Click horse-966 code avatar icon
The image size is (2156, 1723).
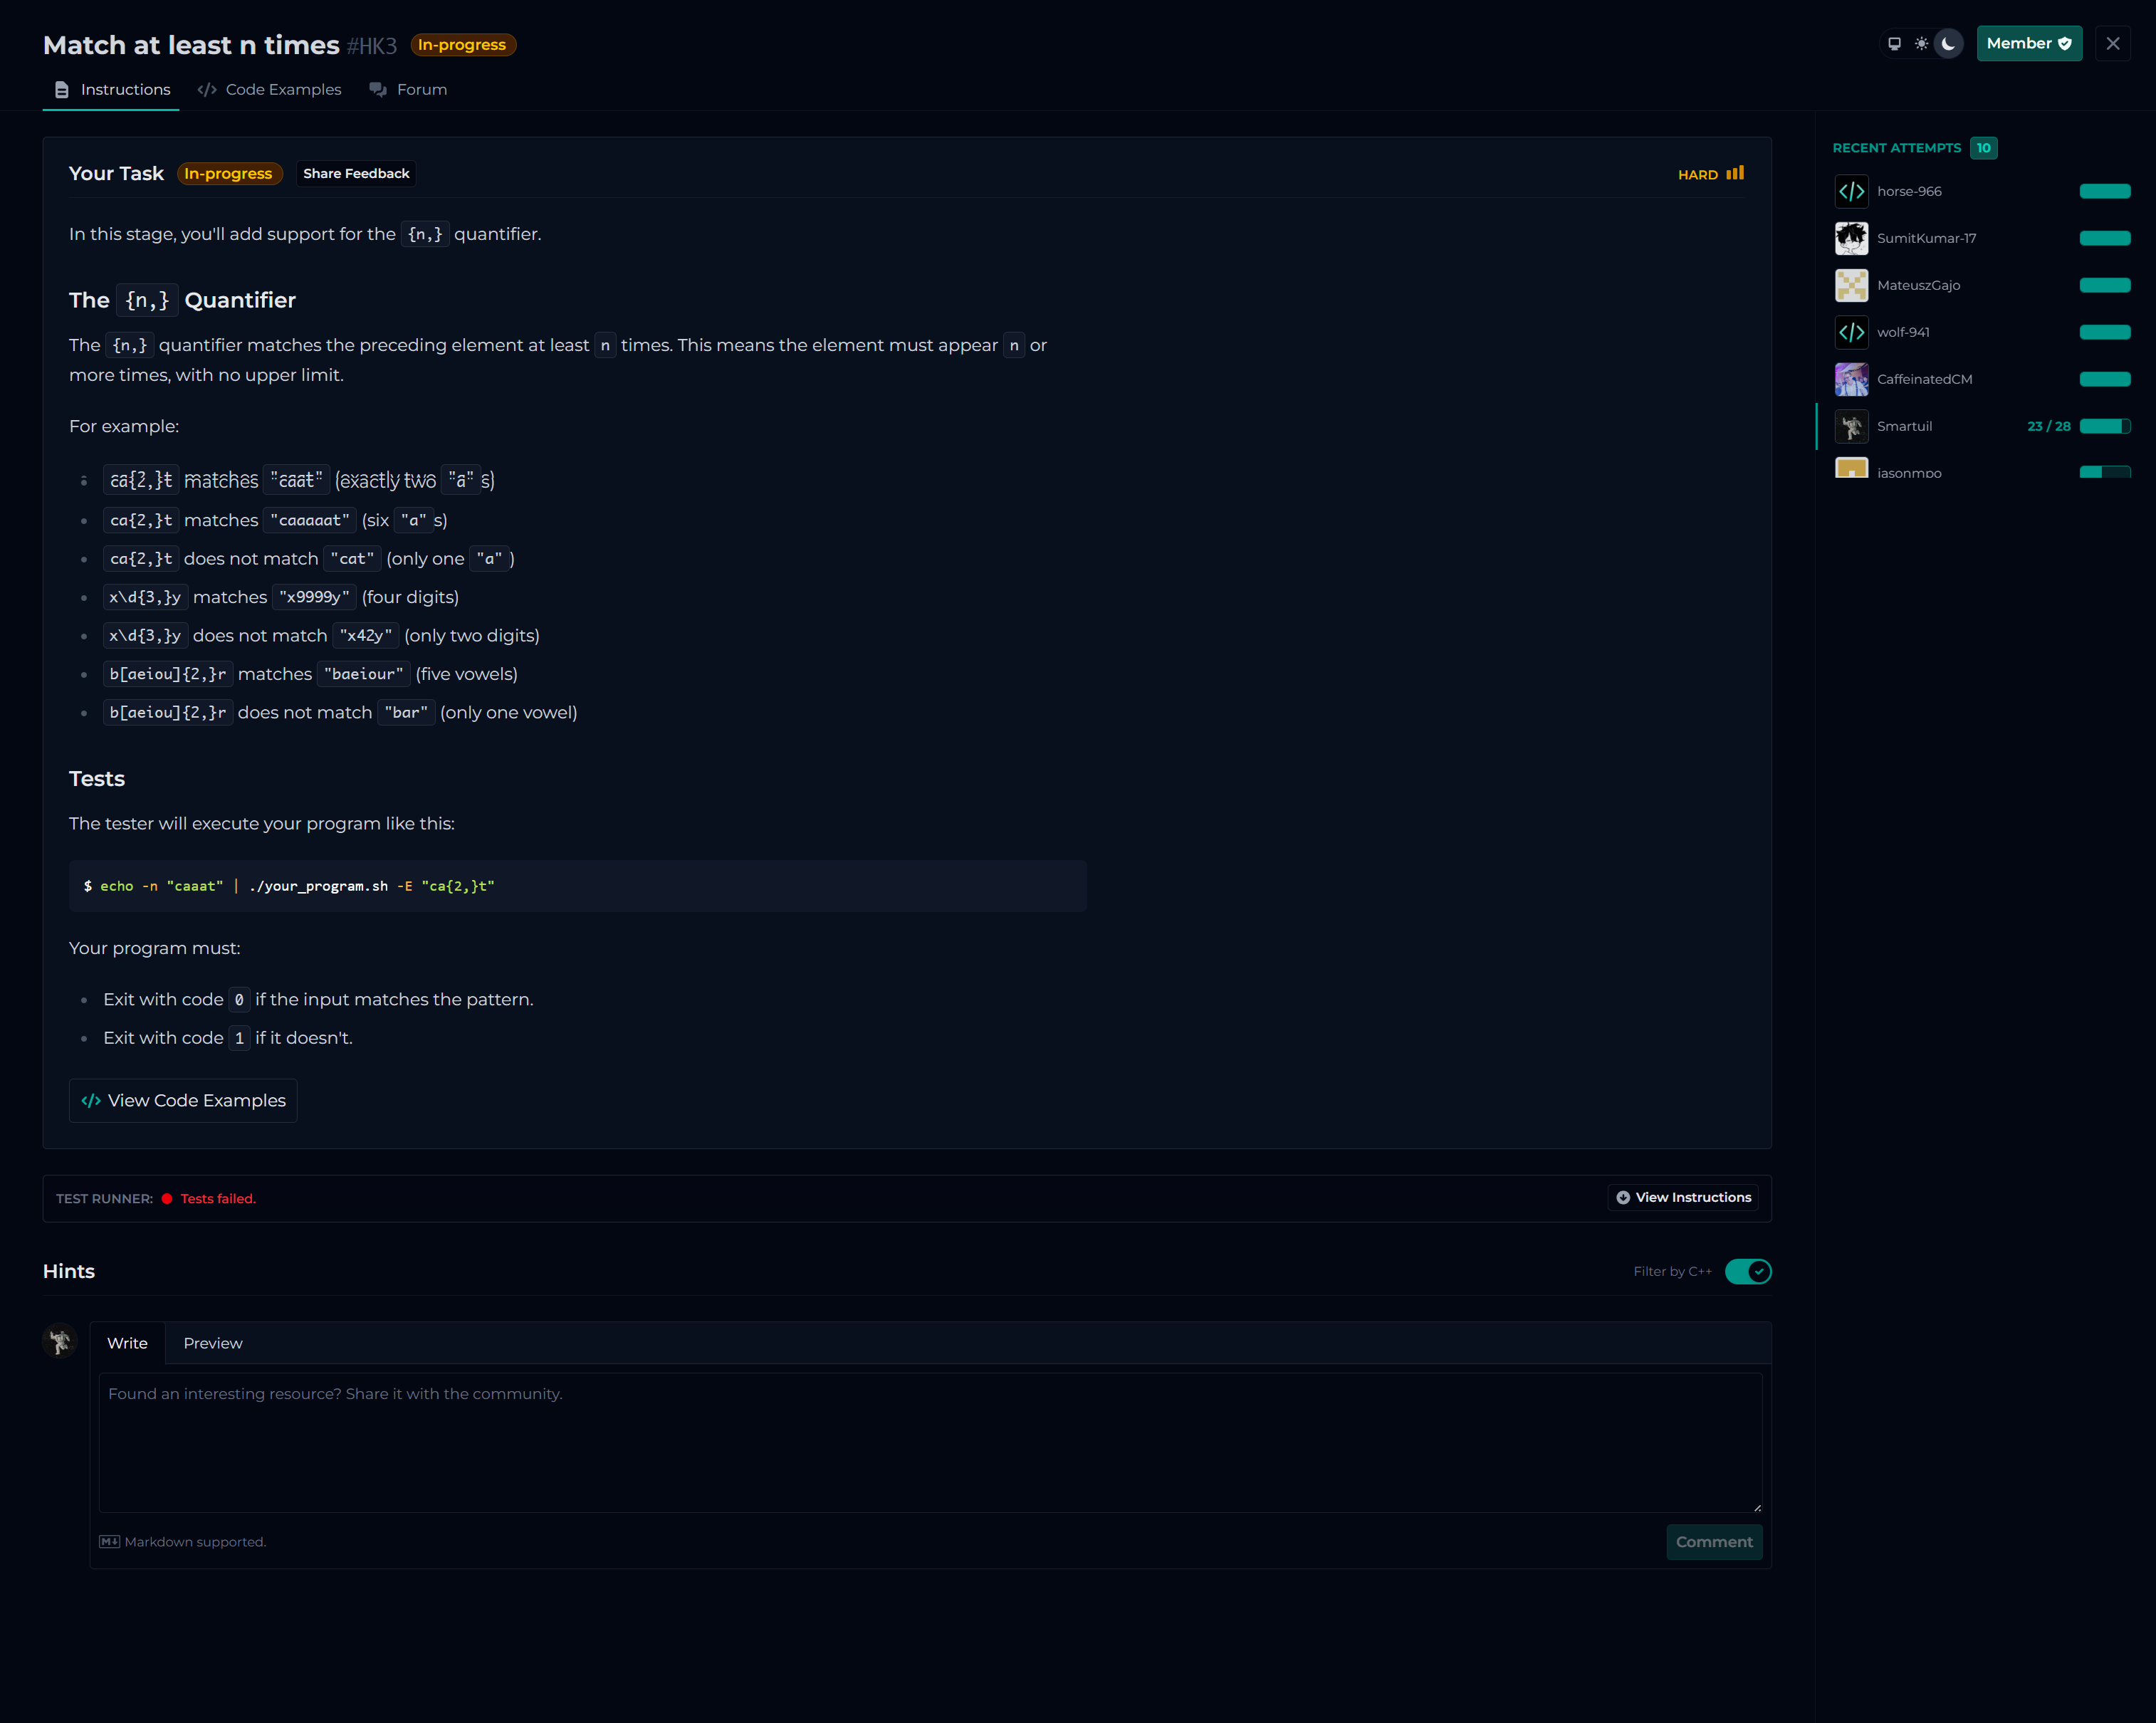click(1851, 191)
